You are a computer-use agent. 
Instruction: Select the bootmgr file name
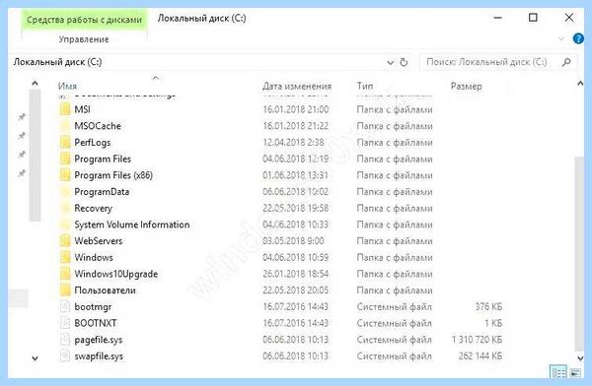coord(93,307)
